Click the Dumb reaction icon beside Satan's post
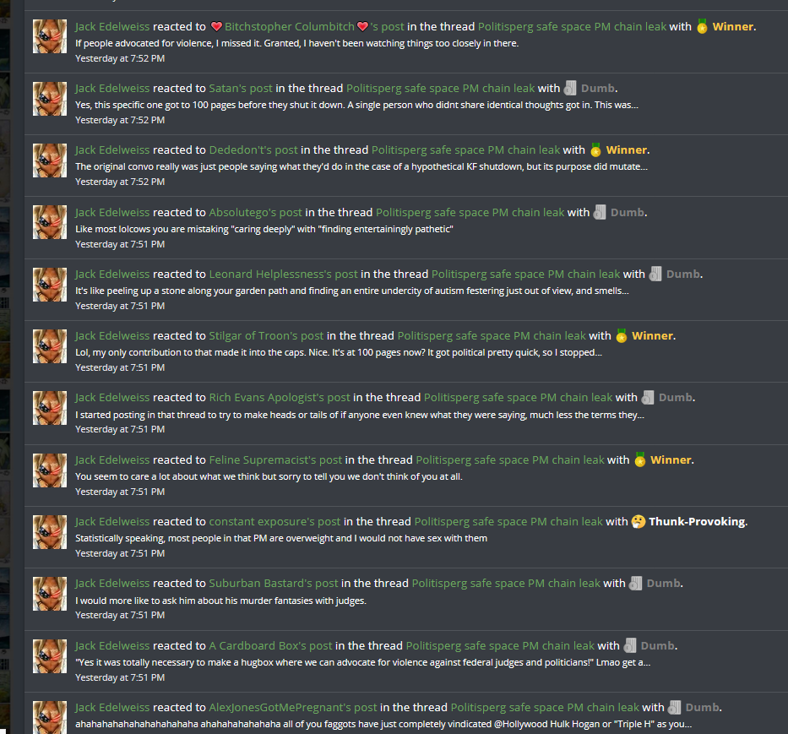788x734 pixels. (x=570, y=88)
